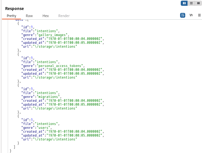
Task: Click updated_at value in personal_access_tokens object
Action: click(74, 74)
